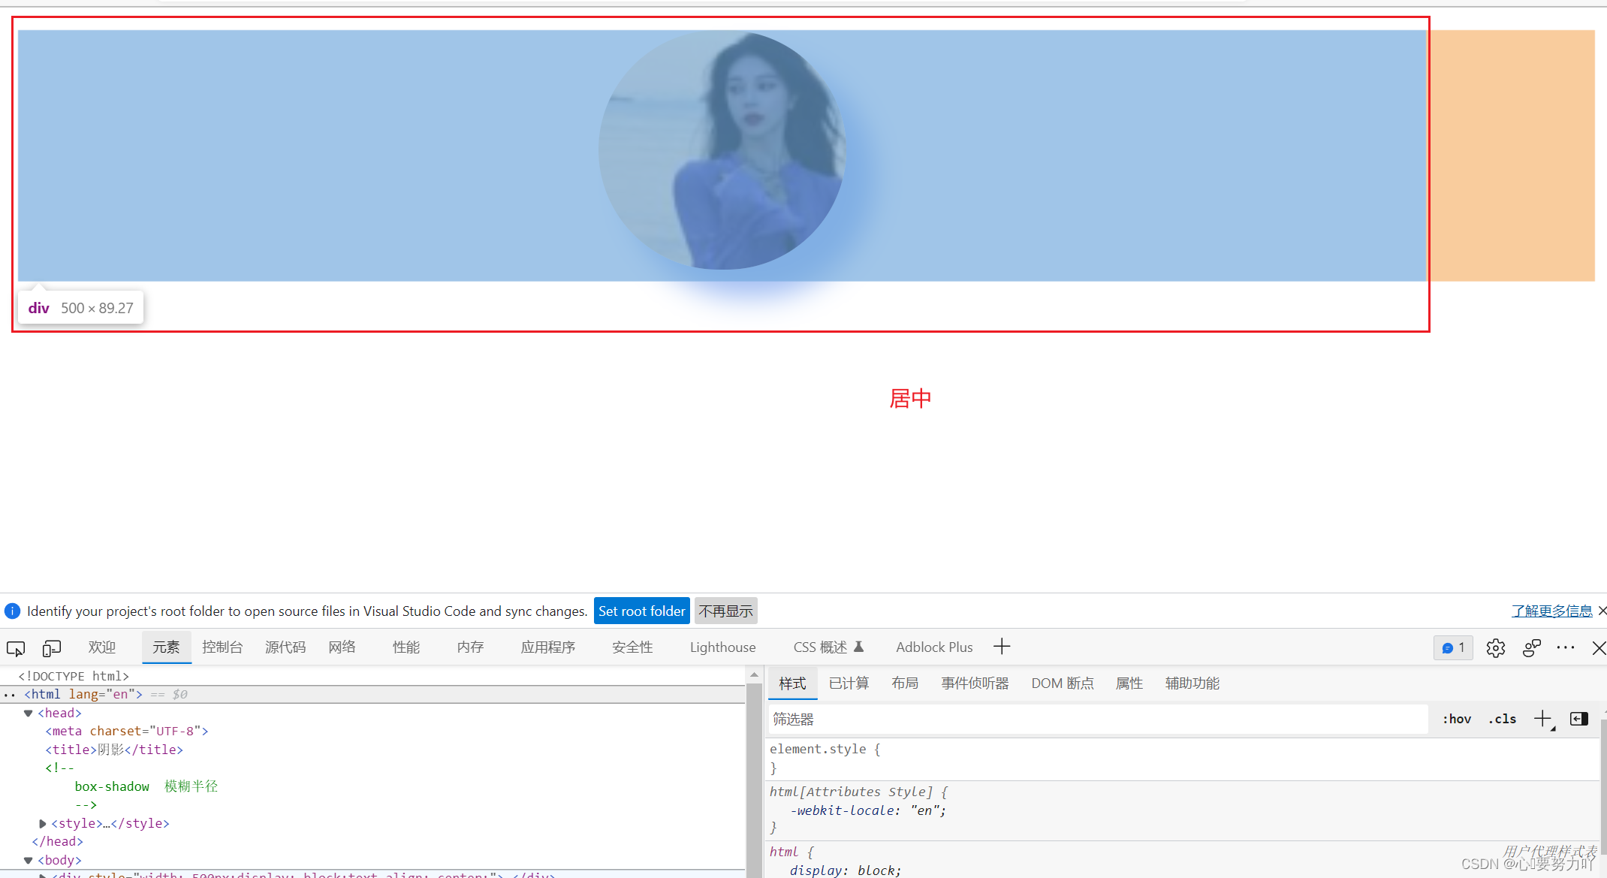Select the inspect element tool
Image resolution: width=1607 pixels, height=878 pixels.
(x=15, y=647)
